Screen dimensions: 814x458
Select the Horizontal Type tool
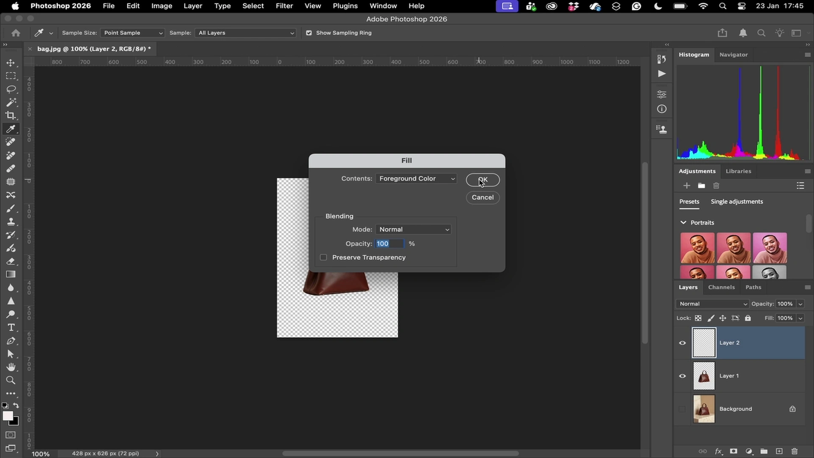click(11, 327)
